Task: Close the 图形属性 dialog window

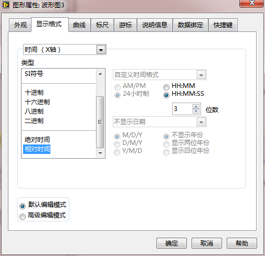Action: (x=251, y=4)
